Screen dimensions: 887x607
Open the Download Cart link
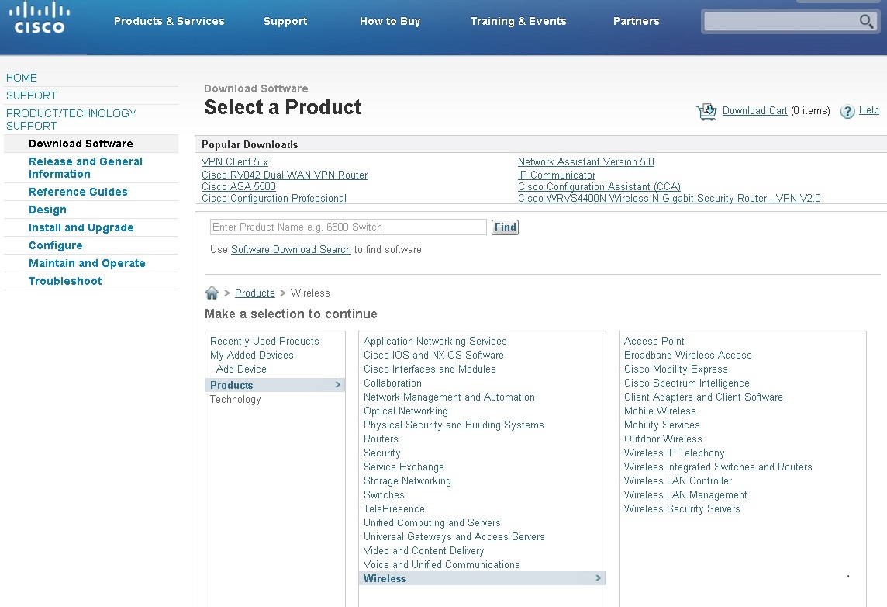754,110
